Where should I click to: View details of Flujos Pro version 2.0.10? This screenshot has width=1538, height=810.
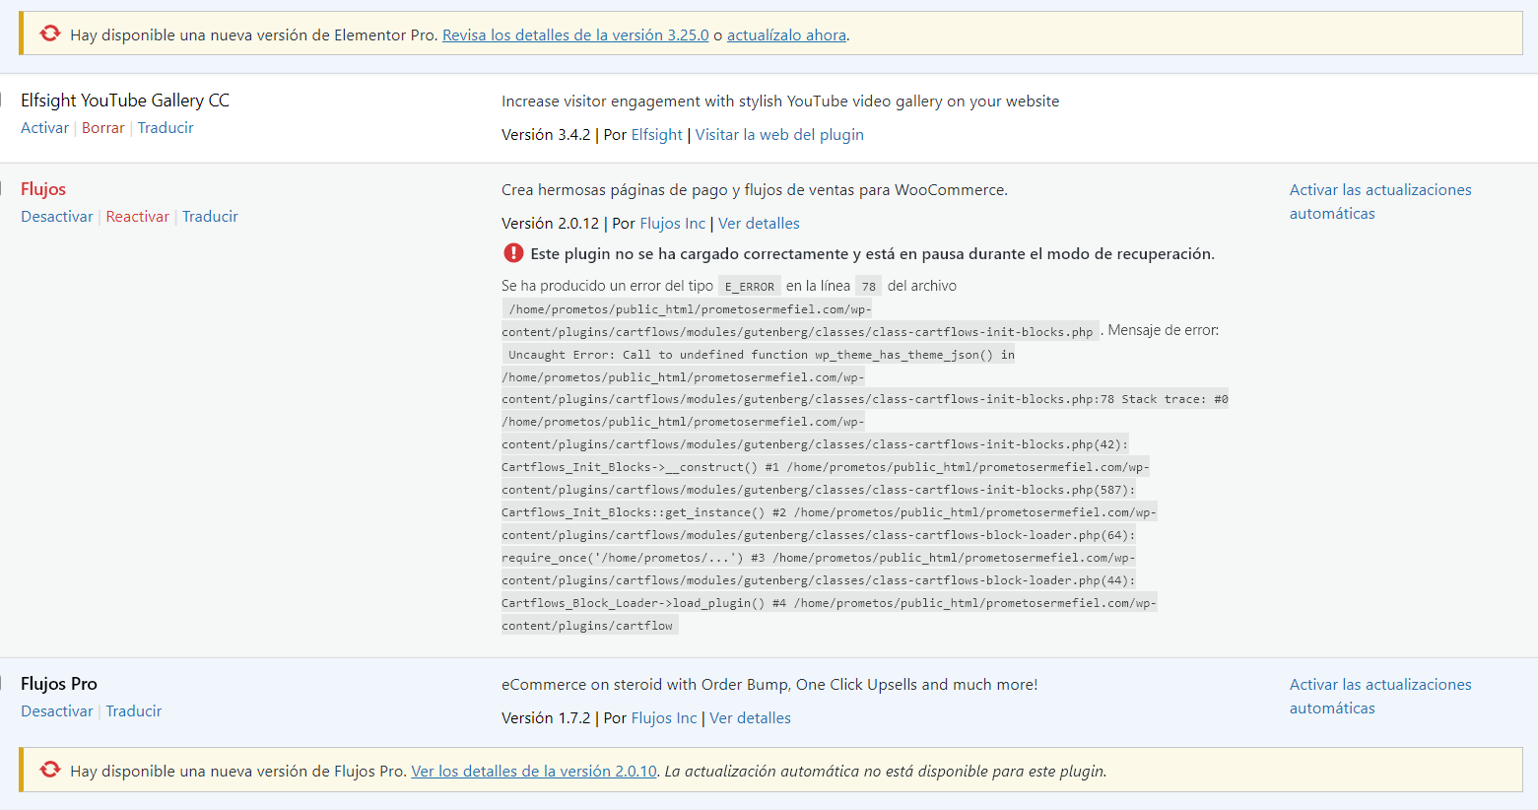click(x=534, y=771)
